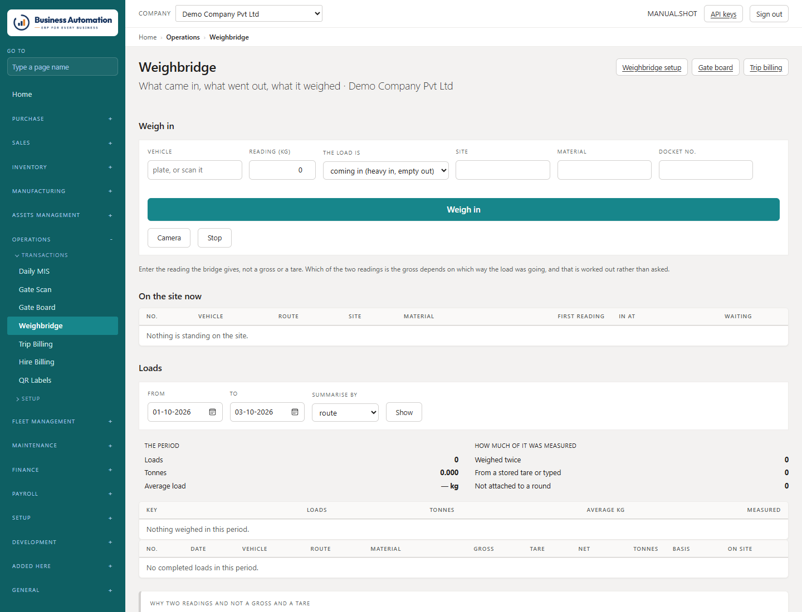Click the Camera button
Viewport: 802px width, 612px height.
point(169,238)
